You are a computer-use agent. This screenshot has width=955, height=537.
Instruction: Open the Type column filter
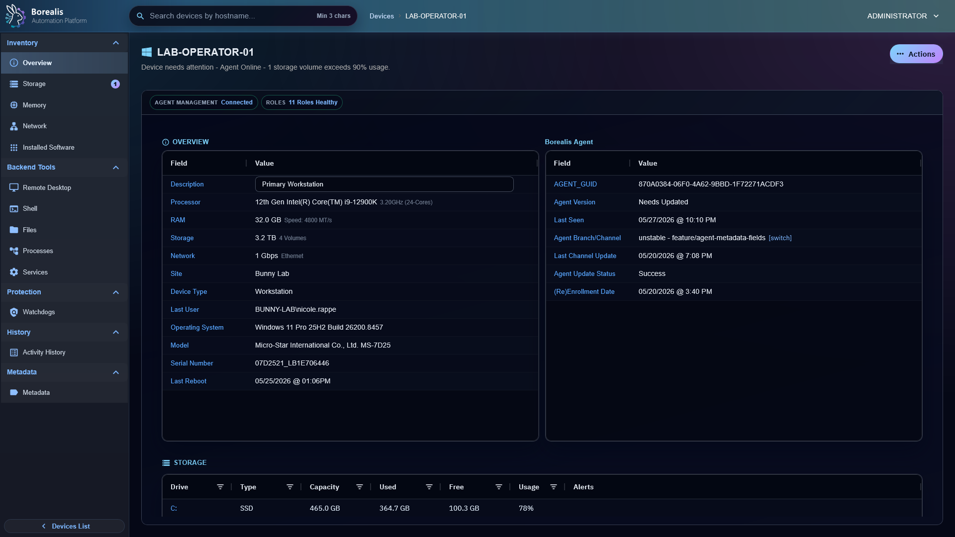(290, 487)
